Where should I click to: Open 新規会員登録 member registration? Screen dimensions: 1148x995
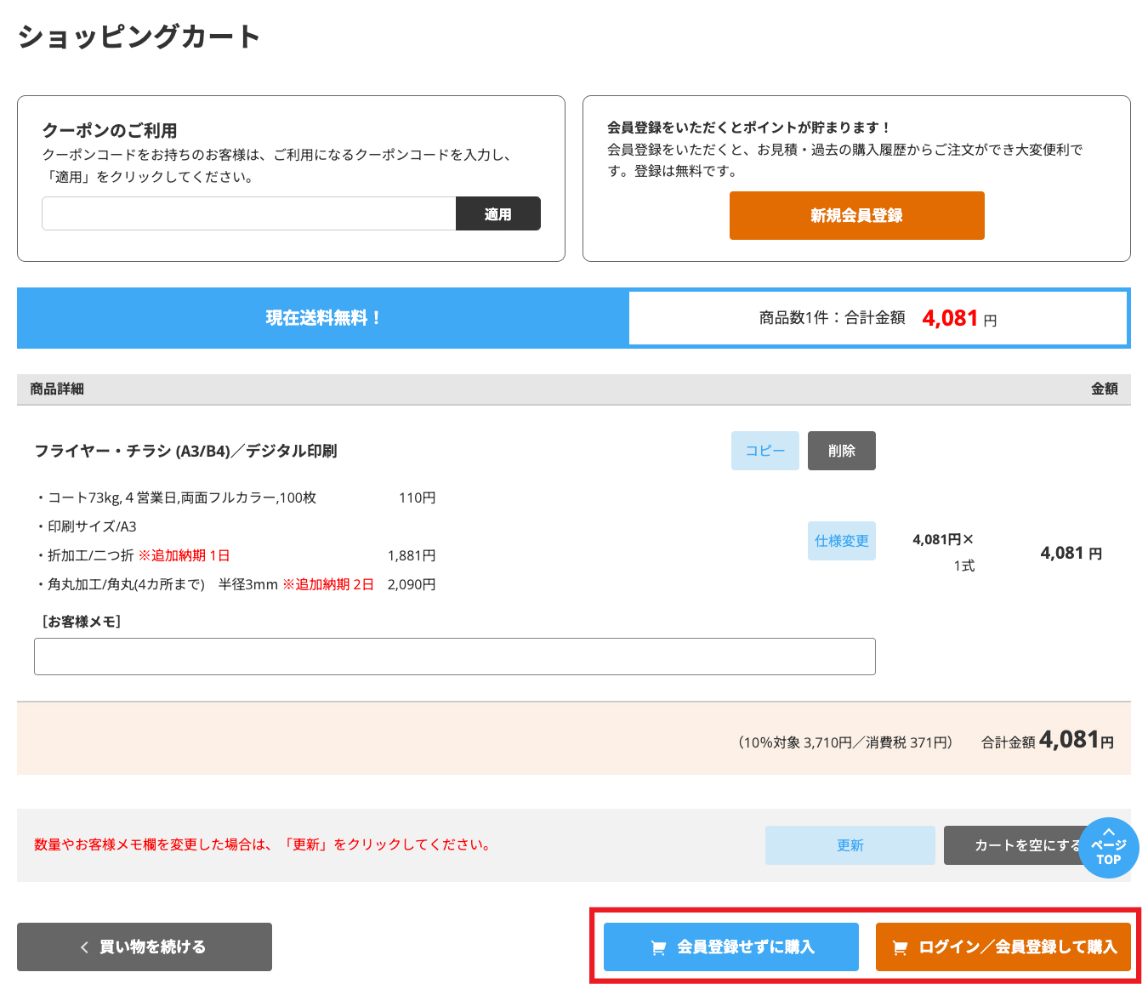coord(856,215)
